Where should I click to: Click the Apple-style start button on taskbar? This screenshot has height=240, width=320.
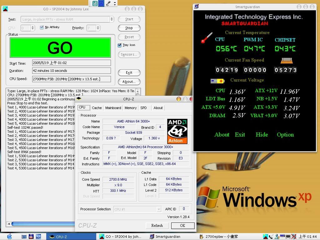point(9,237)
